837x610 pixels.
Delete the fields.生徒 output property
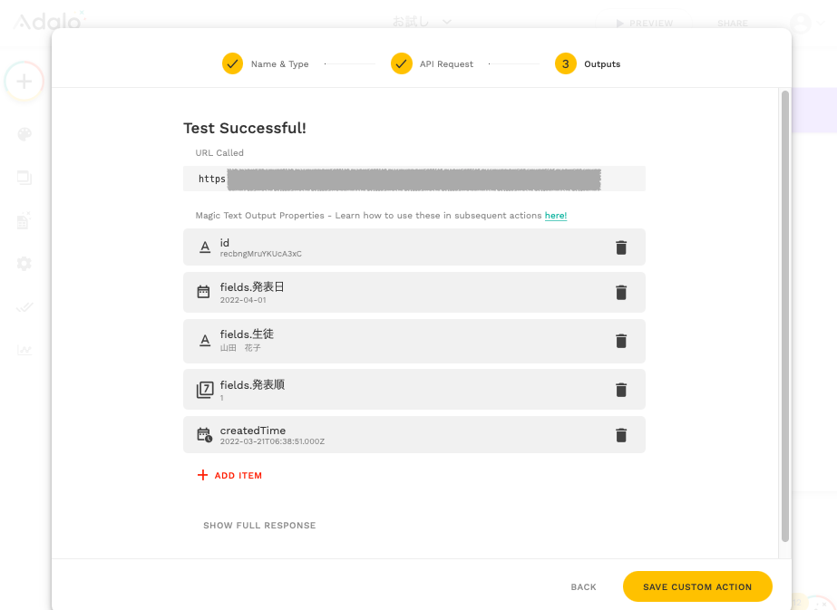click(x=621, y=341)
